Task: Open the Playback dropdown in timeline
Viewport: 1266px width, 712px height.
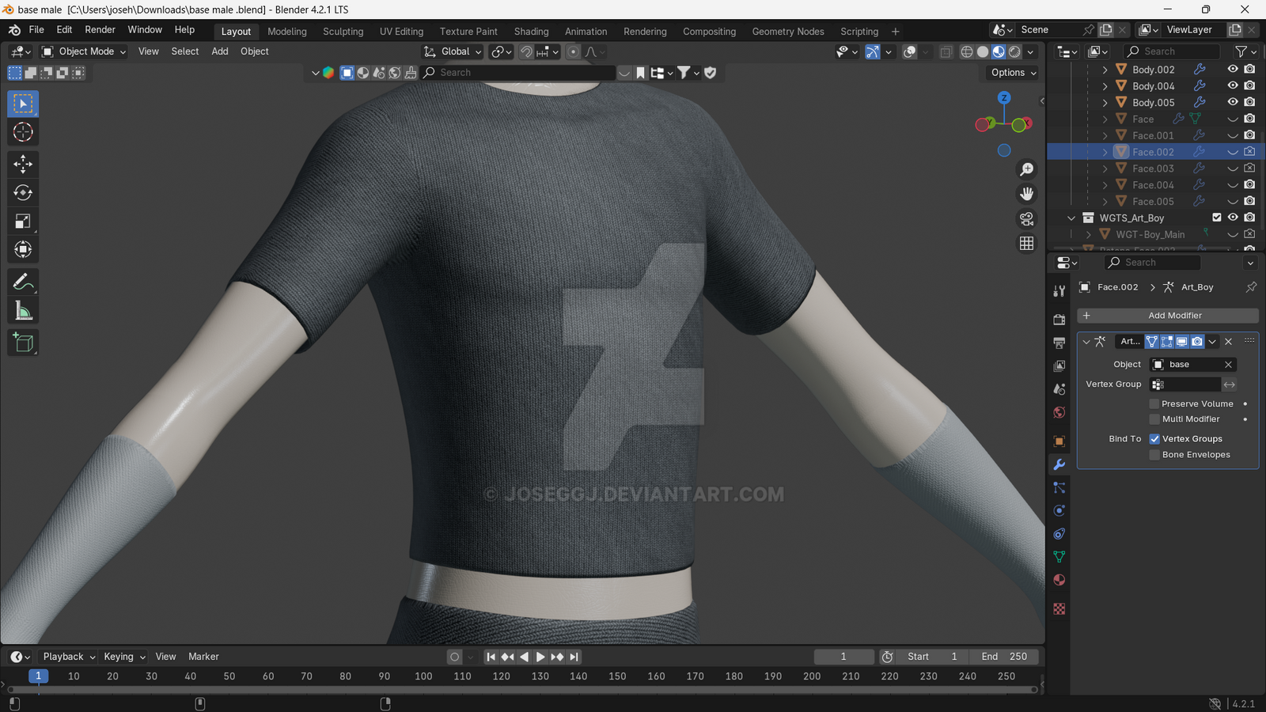Action: 69,657
